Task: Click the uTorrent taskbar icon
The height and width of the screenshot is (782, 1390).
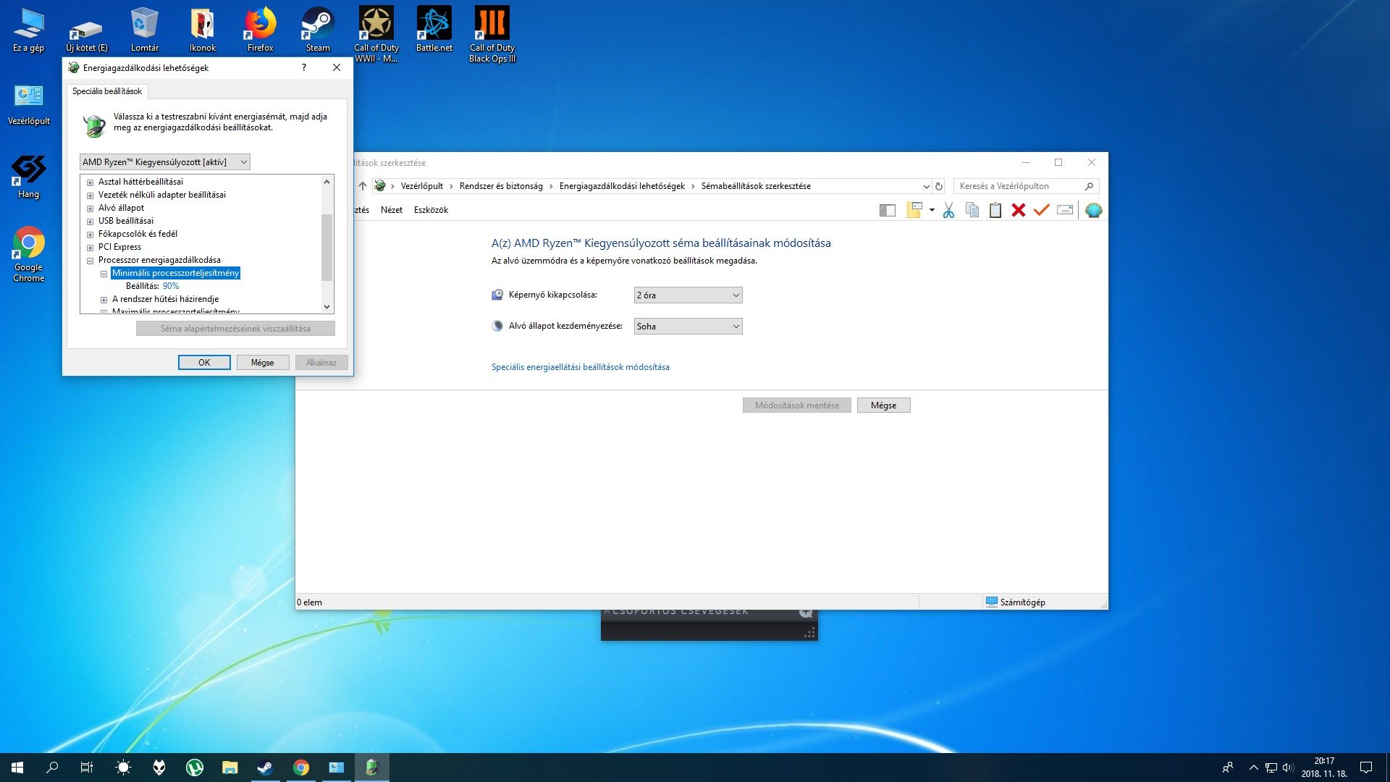Action: [x=194, y=768]
